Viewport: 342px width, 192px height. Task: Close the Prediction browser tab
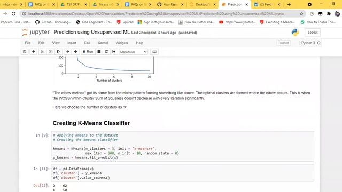click(x=247, y=4)
